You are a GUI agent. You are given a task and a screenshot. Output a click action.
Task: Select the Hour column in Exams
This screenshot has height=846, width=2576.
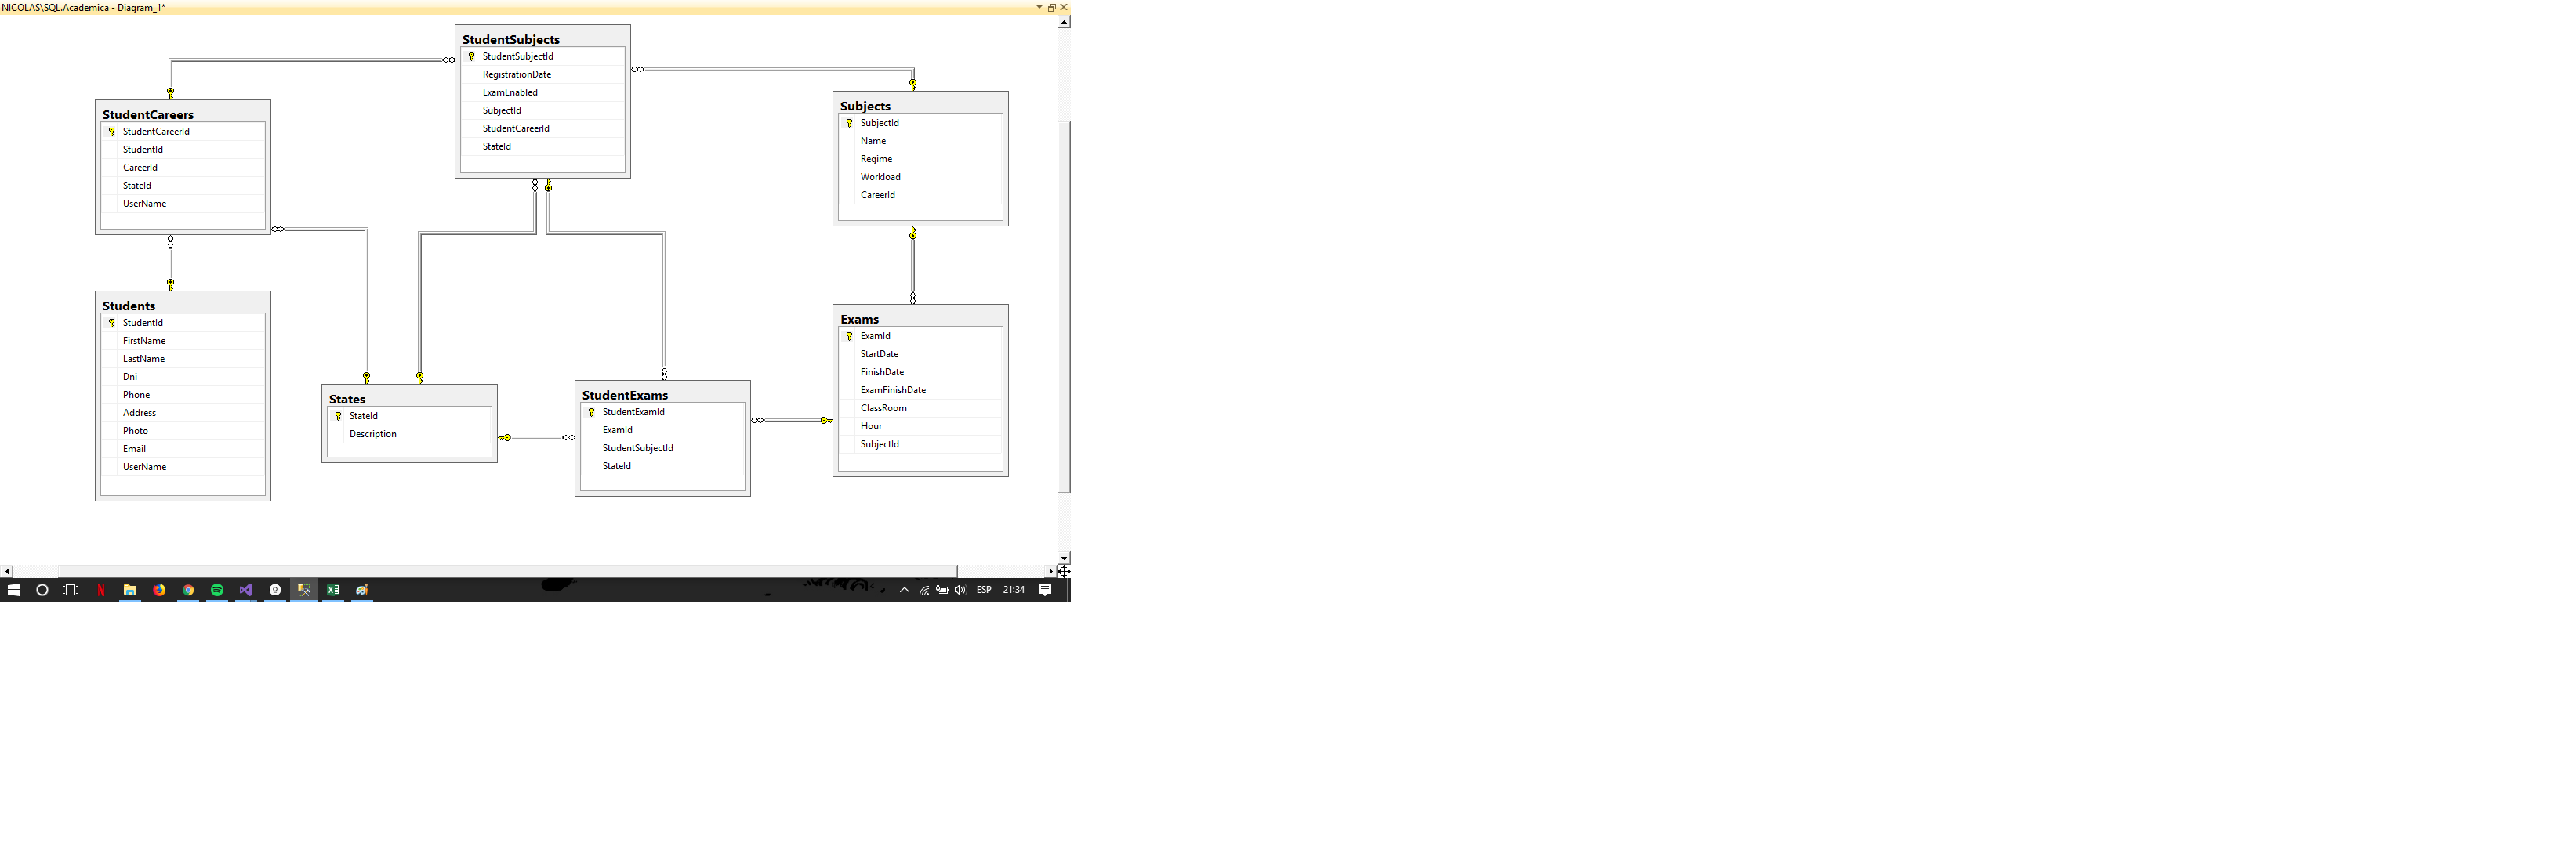(921, 426)
